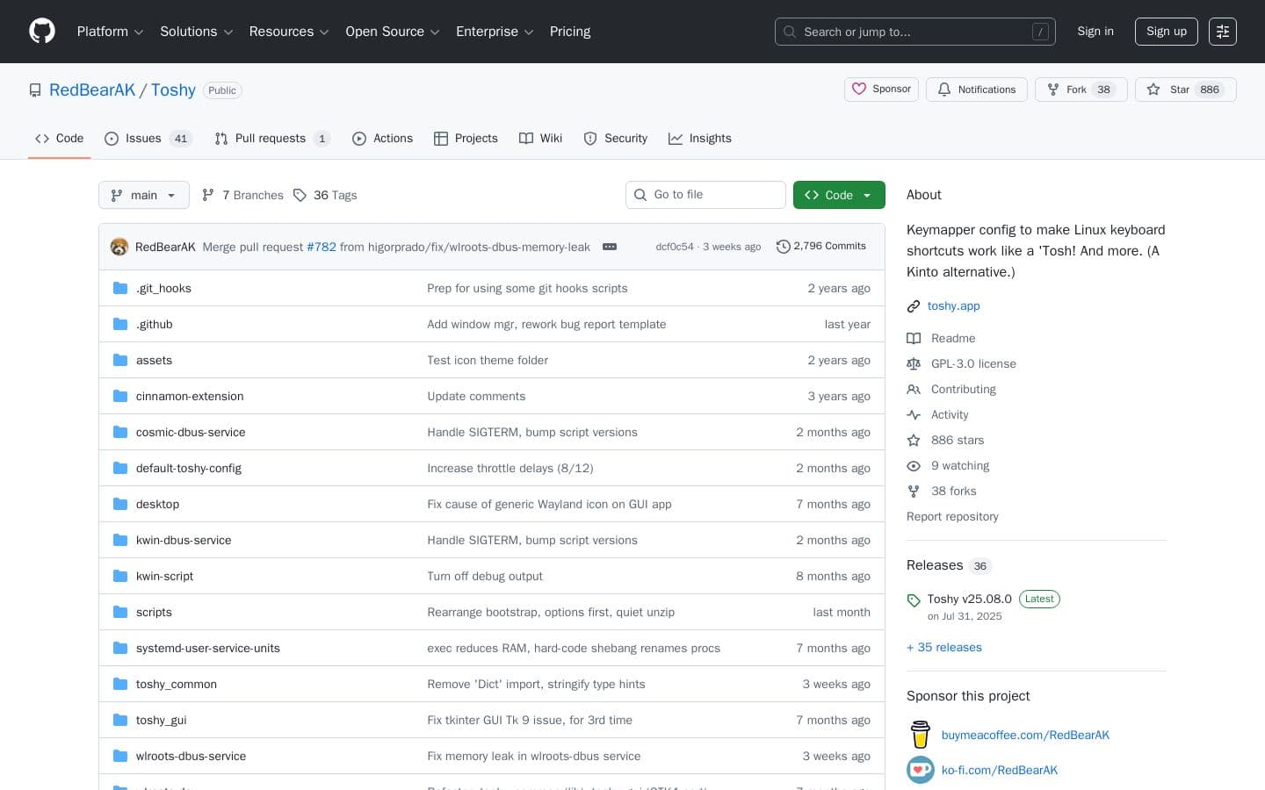Expand the green Code button dropdown
This screenshot has width=1265, height=790.
[x=866, y=195]
